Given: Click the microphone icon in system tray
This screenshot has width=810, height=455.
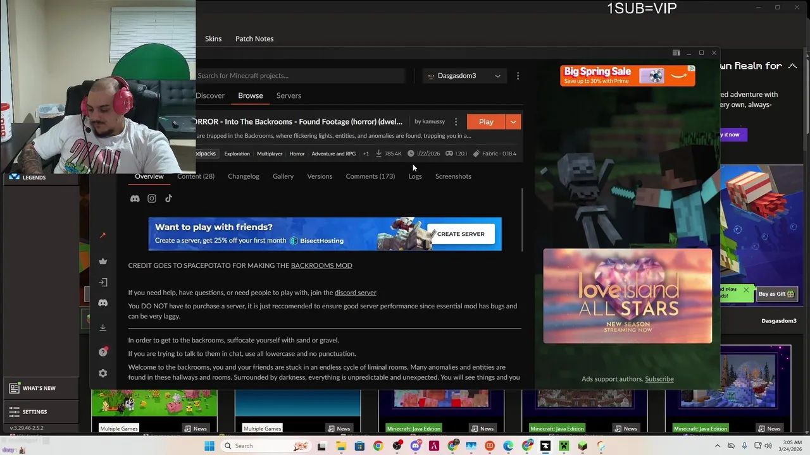Looking at the screenshot, I should [744, 446].
